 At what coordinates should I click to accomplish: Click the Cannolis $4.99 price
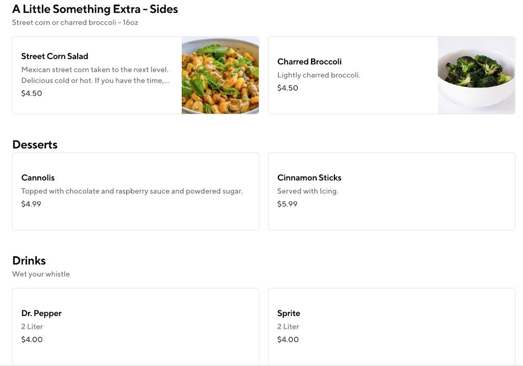[x=31, y=204]
